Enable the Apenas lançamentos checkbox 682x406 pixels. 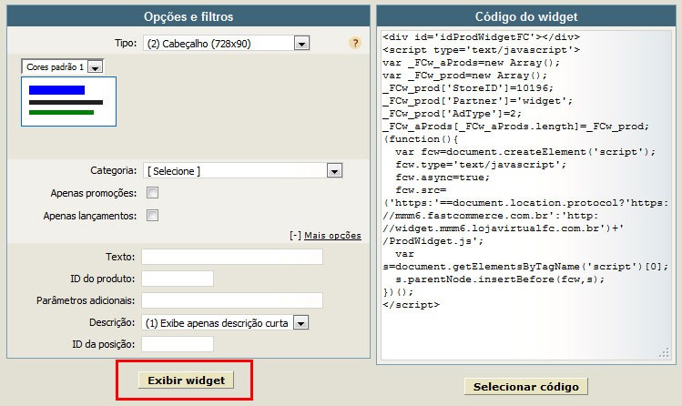click(x=152, y=215)
